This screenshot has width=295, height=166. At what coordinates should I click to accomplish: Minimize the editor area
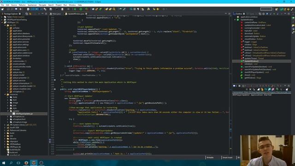[226, 14]
